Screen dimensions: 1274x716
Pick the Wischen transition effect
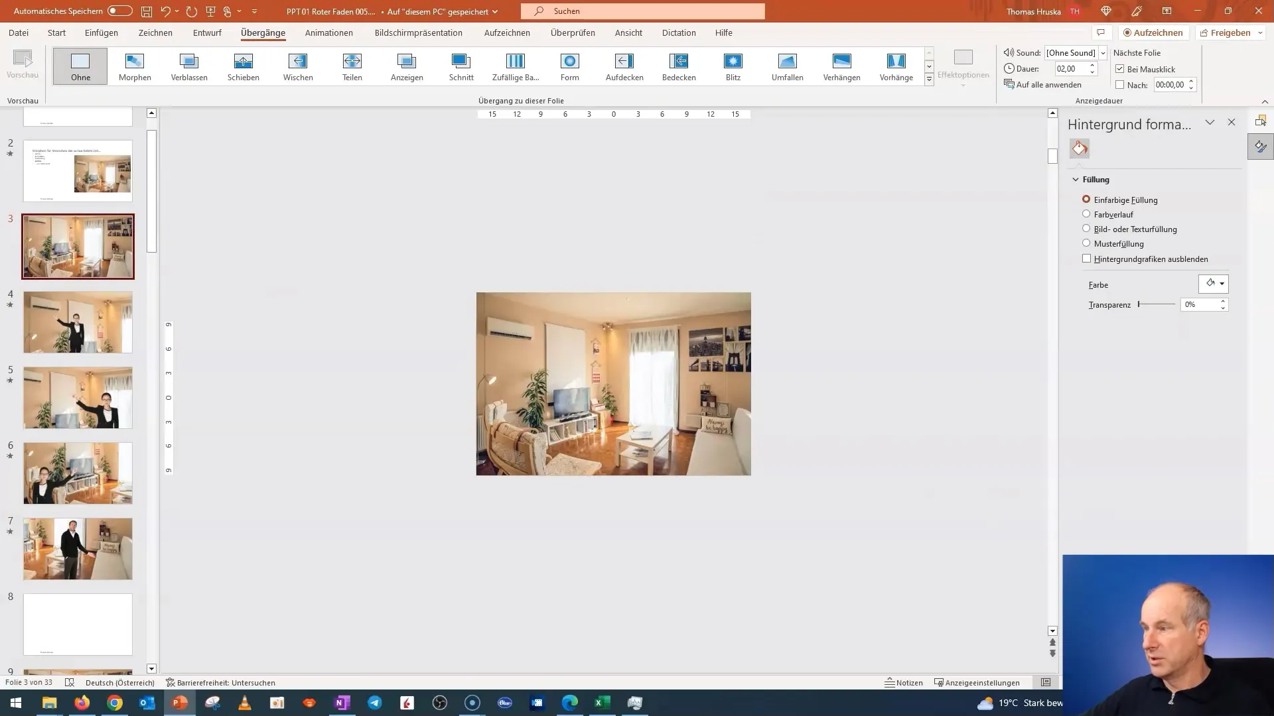coord(298,66)
